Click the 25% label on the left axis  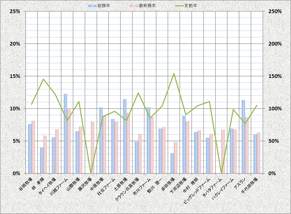[15, 11]
